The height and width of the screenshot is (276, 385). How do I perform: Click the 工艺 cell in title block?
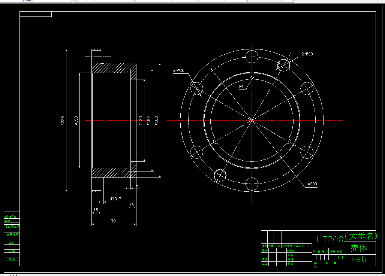pos(264,264)
